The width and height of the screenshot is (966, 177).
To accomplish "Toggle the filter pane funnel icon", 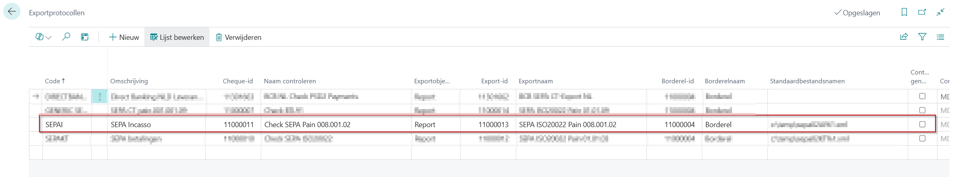I will (x=922, y=37).
